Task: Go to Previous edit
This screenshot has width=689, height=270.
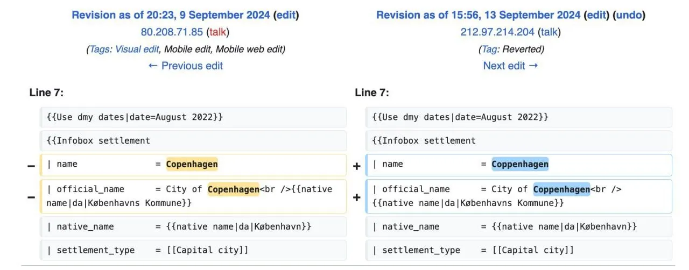Action: [185, 66]
